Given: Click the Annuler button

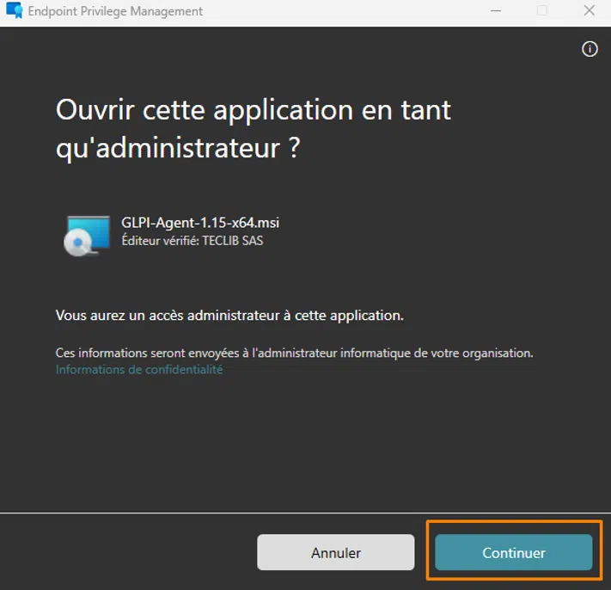Looking at the screenshot, I should click(x=335, y=552).
